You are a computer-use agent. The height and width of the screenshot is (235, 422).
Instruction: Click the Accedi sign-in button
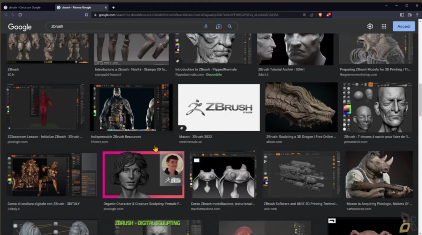coord(404,26)
